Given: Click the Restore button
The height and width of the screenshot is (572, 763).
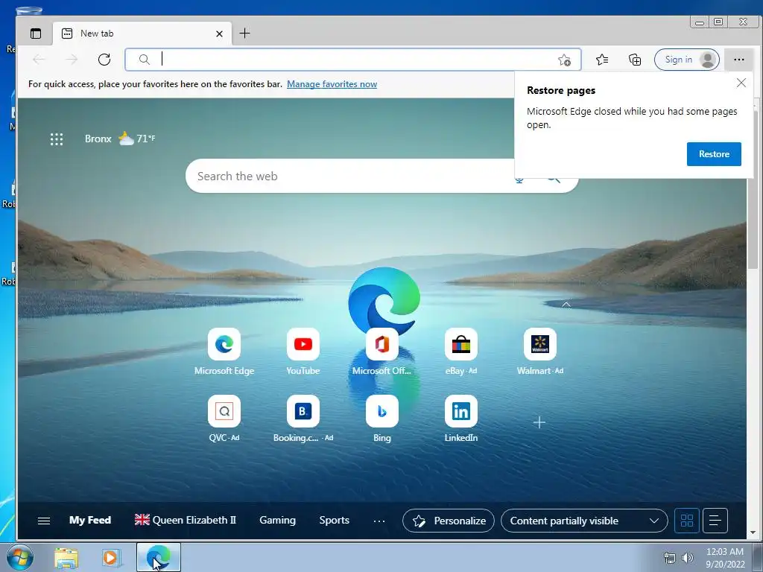Looking at the screenshot, I should click(x=714, y=154).
